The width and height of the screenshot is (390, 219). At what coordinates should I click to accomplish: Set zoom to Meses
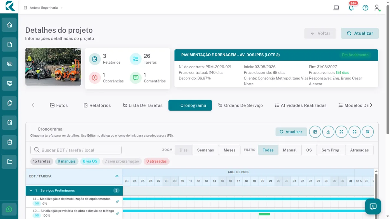click(229, 150)
